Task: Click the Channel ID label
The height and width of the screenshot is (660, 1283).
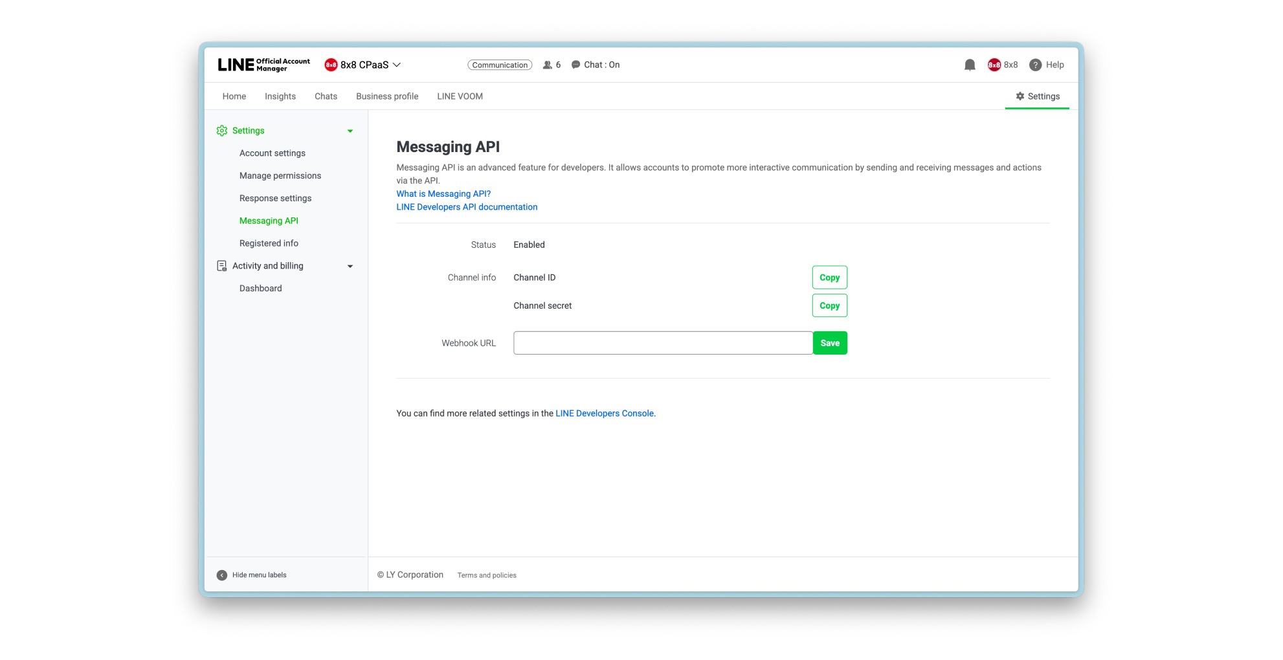Action: 535,278
